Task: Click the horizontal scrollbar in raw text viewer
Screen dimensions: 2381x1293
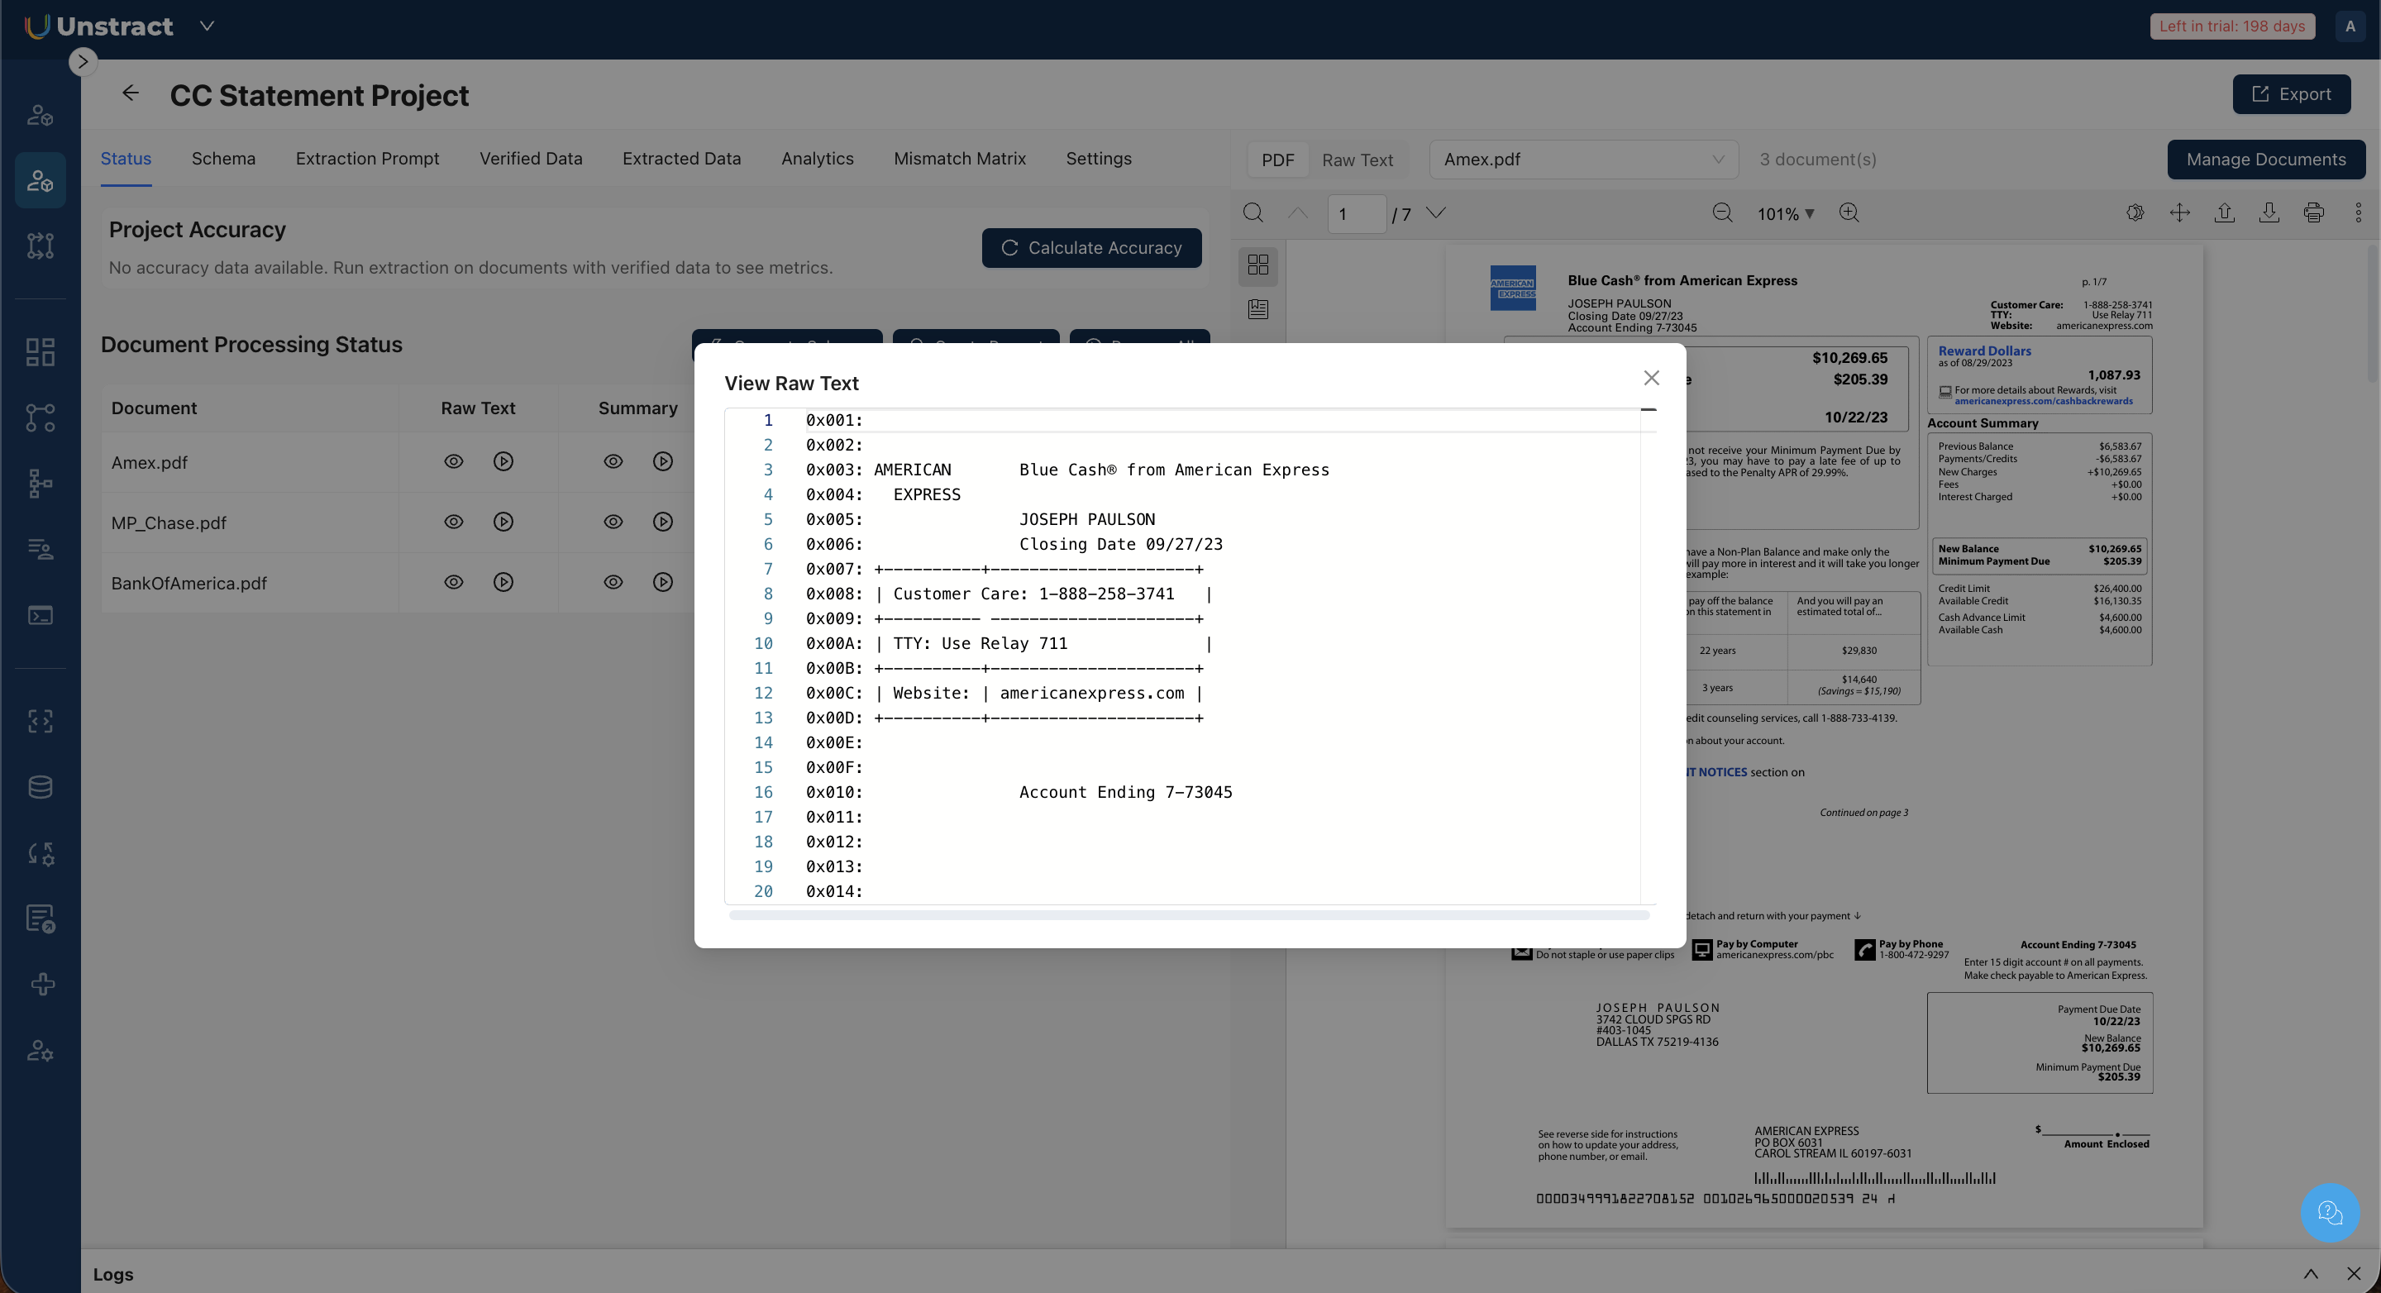Action: click(x=1188, y=915)
